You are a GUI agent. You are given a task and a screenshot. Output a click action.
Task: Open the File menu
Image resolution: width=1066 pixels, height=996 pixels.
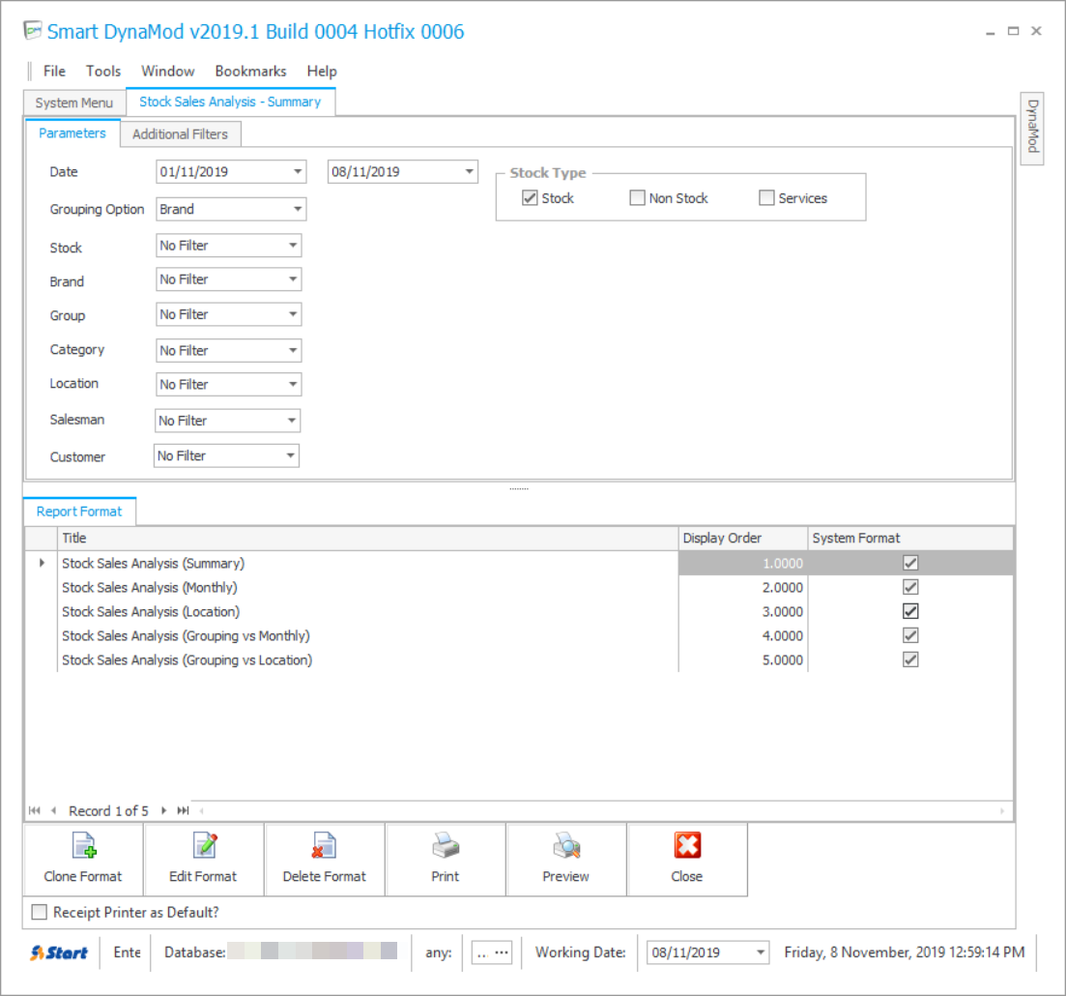[54, 71]
